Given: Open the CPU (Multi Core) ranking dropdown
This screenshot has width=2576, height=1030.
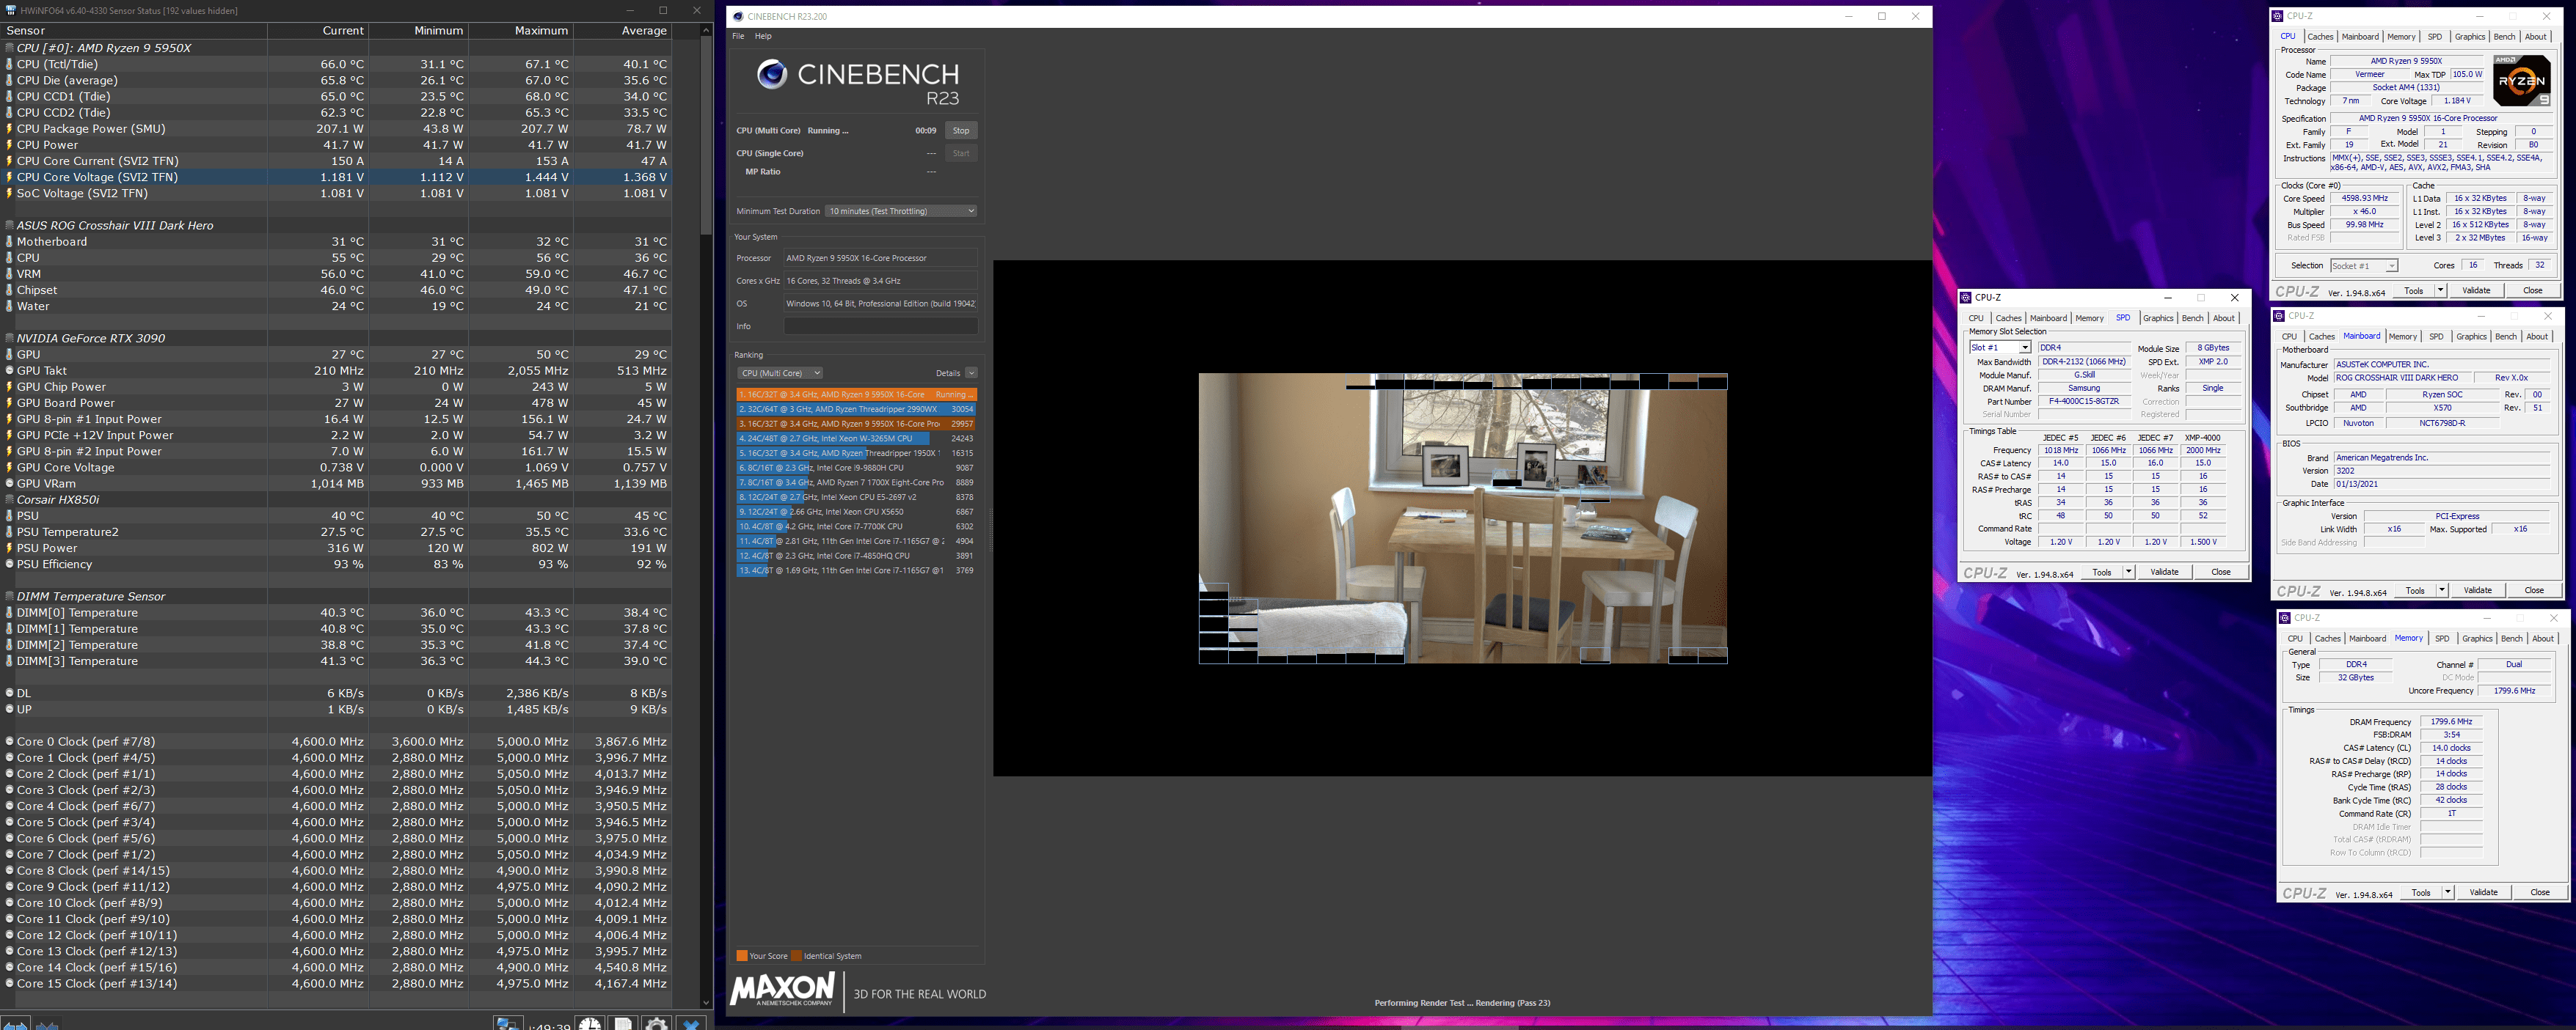Looking at the screenshot, I should [780, 372].
